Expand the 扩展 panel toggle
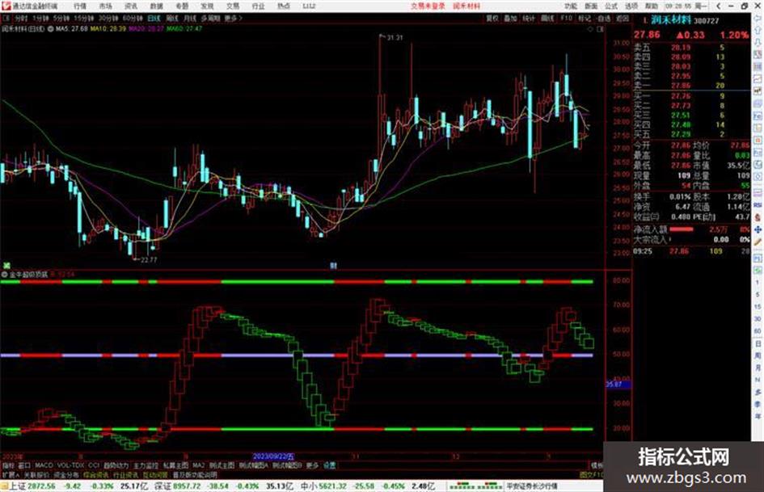The width and height of the screenshot is (764, 492). 11,474
